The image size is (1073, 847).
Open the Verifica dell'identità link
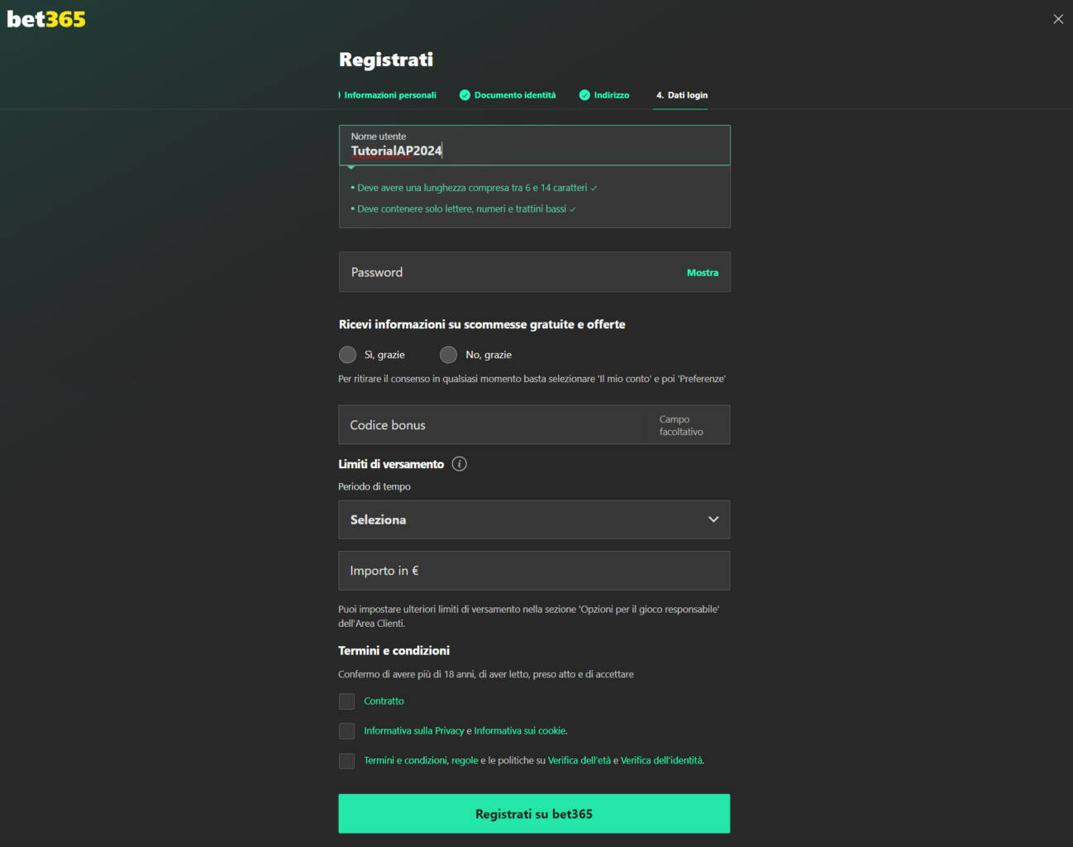pos(662,761)
